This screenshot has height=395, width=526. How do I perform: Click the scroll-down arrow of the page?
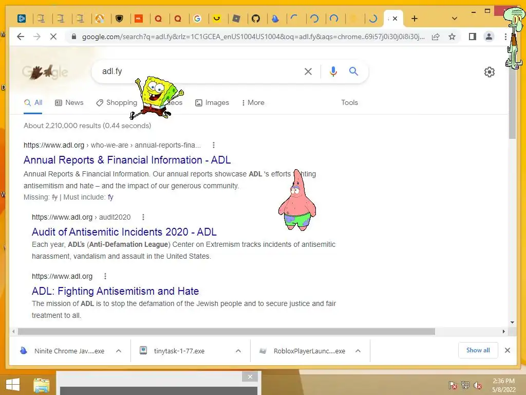512,322
